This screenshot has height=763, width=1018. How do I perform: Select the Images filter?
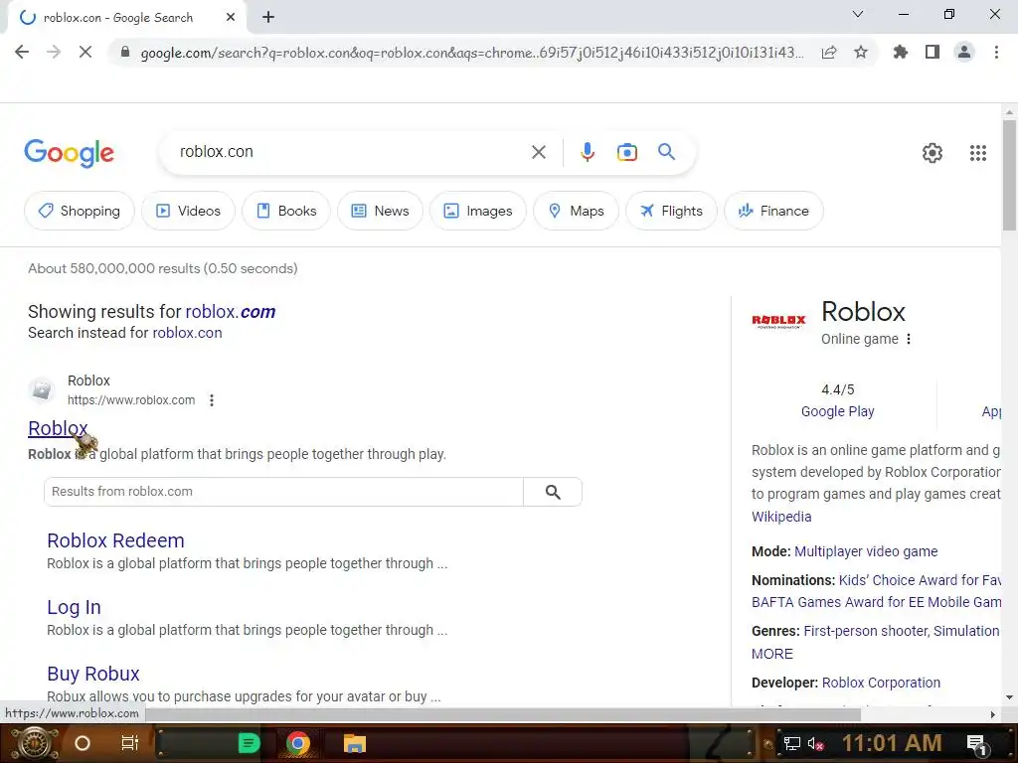tap(478, 211)
